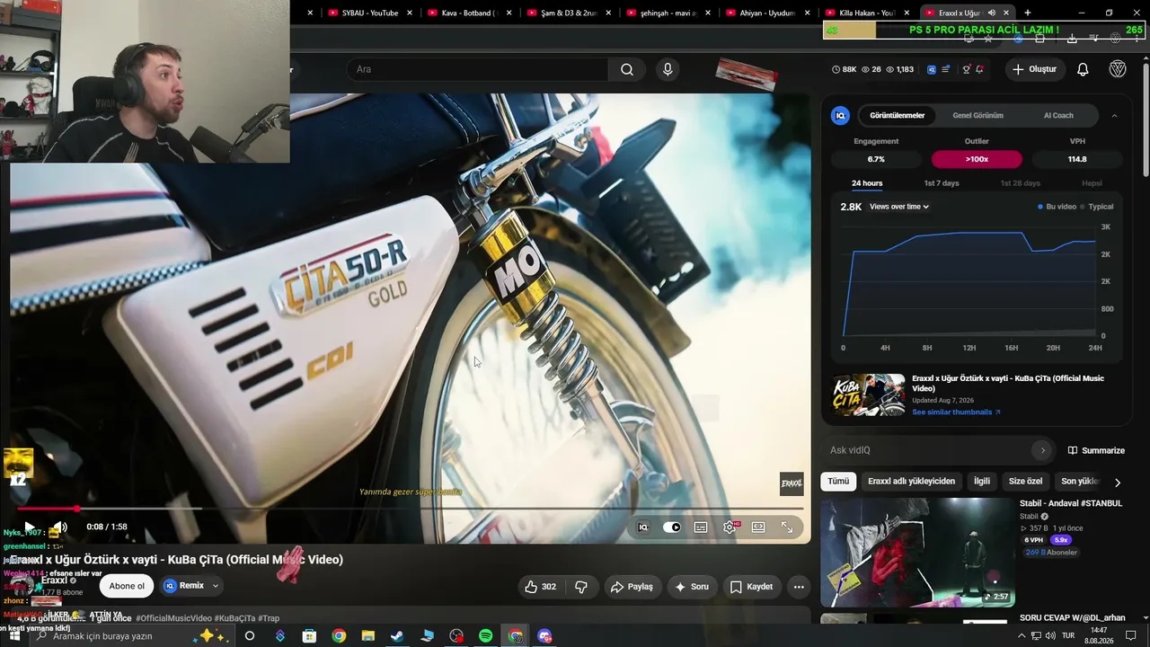Open YouTube notifications bell
The height and width of the screenshot is (647, 1150).
click(1083, 69)
